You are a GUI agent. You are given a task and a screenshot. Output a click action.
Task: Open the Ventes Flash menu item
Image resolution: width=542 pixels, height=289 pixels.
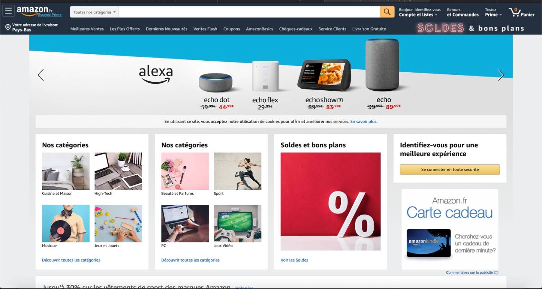pyautogui.click(x=205, y=29)
